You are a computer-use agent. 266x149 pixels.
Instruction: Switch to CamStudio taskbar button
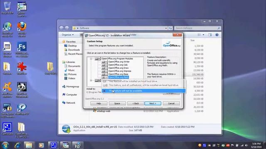(x=54, y=145)
